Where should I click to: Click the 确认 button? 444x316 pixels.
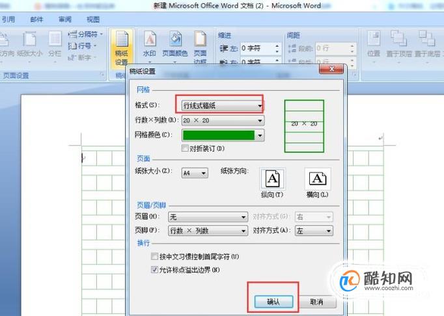pos(273,302)
